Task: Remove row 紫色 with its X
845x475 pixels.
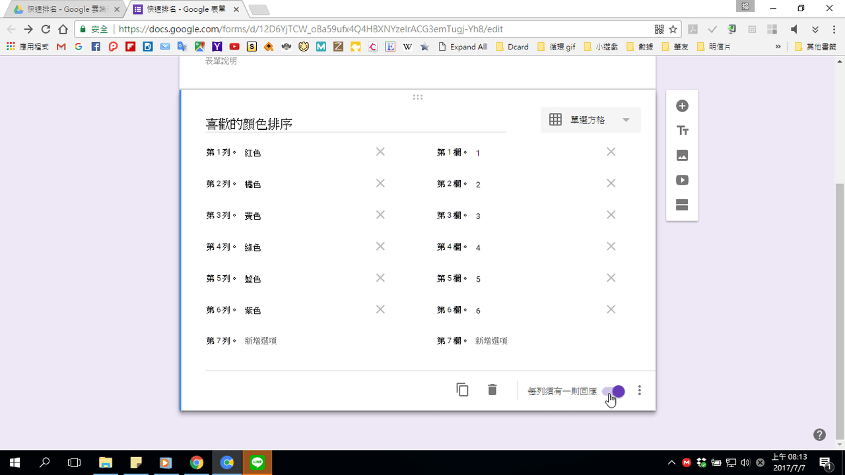Action: 380,309
